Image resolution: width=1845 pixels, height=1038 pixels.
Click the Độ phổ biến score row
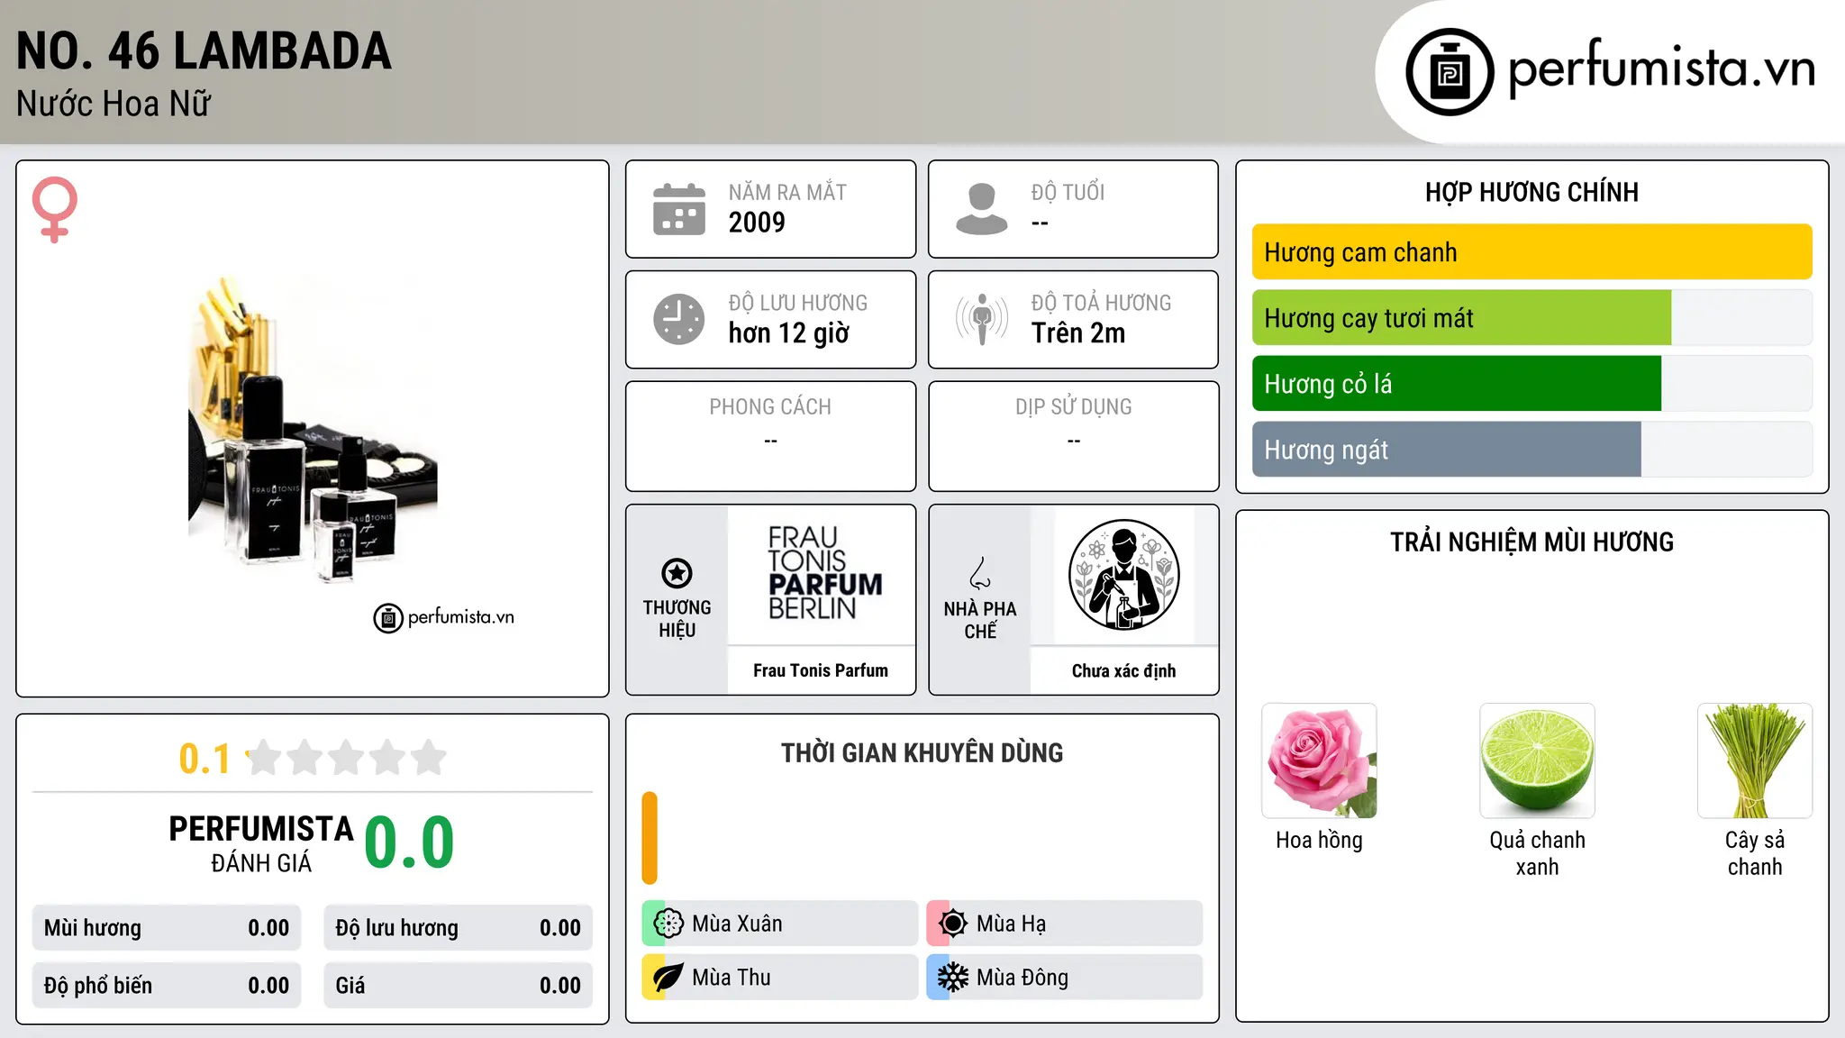167,986
